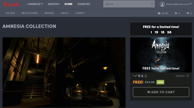Open the Charities page
The height and width of the screenshot is (108, 194).
click(84, 4)
